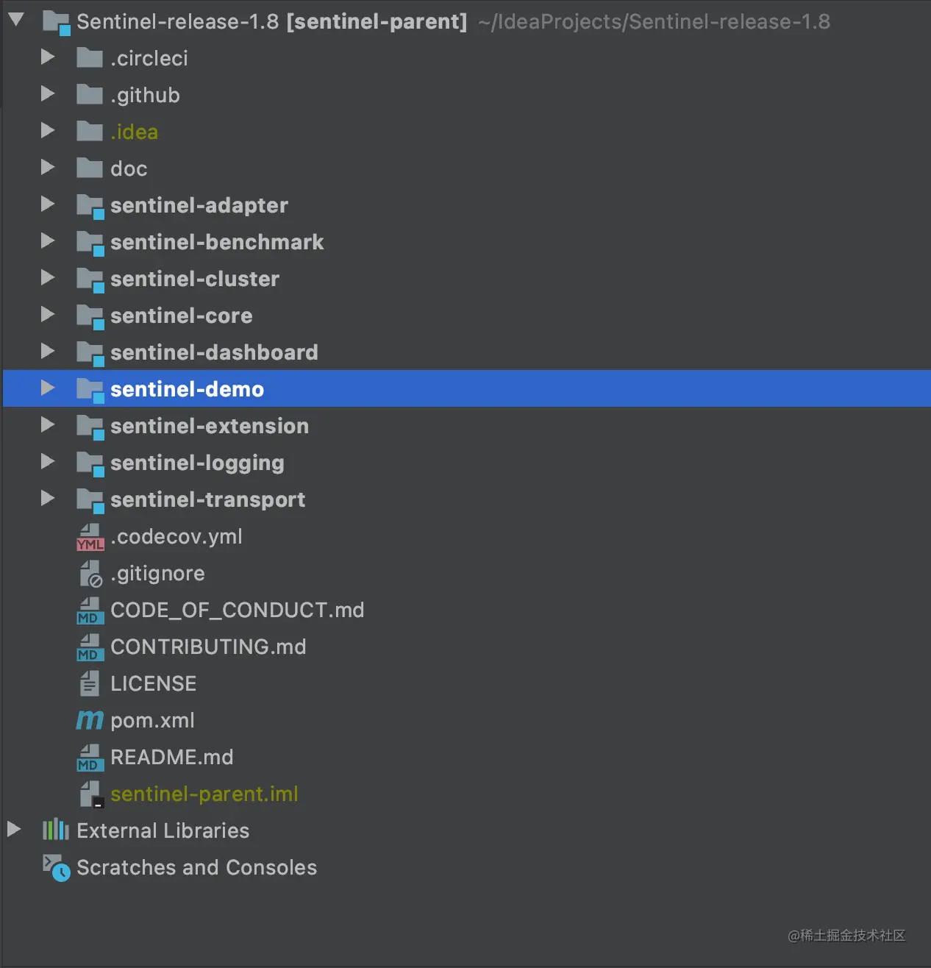Expand the sentinel-dashboard module
This screenshot has height=968, width=931.
coord(47,352)
